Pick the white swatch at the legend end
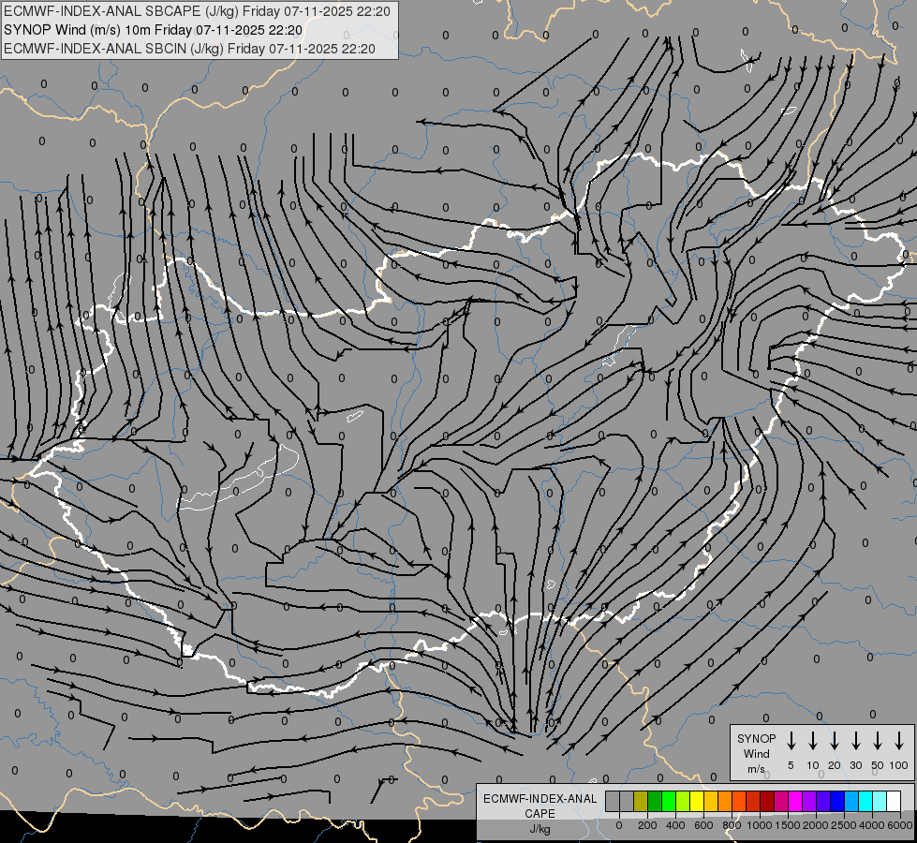Screen dimensions: 917x843 click(x=893, y=801)
